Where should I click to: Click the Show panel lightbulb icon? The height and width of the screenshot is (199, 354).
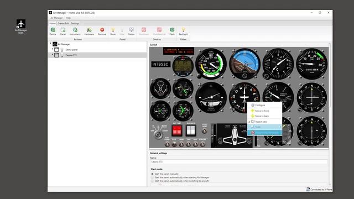[x=113, y=30]
